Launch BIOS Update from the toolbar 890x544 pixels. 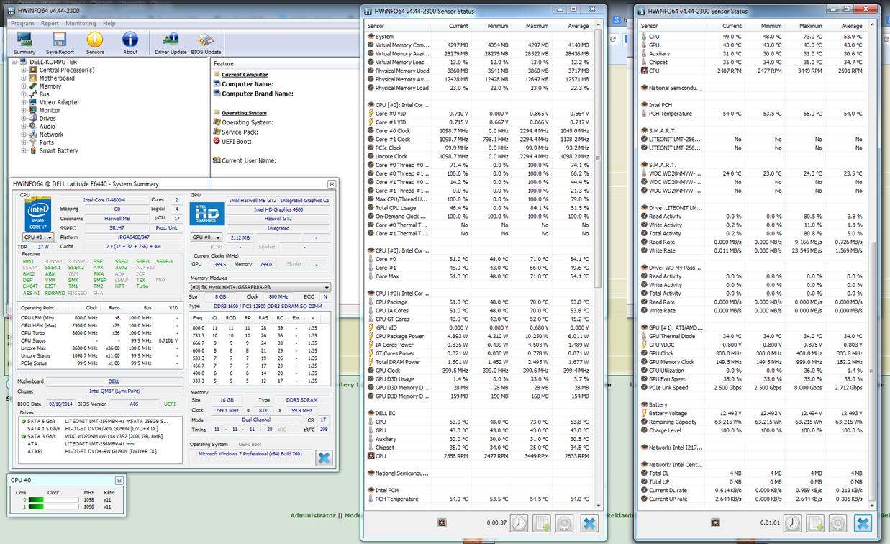(206, 43)
